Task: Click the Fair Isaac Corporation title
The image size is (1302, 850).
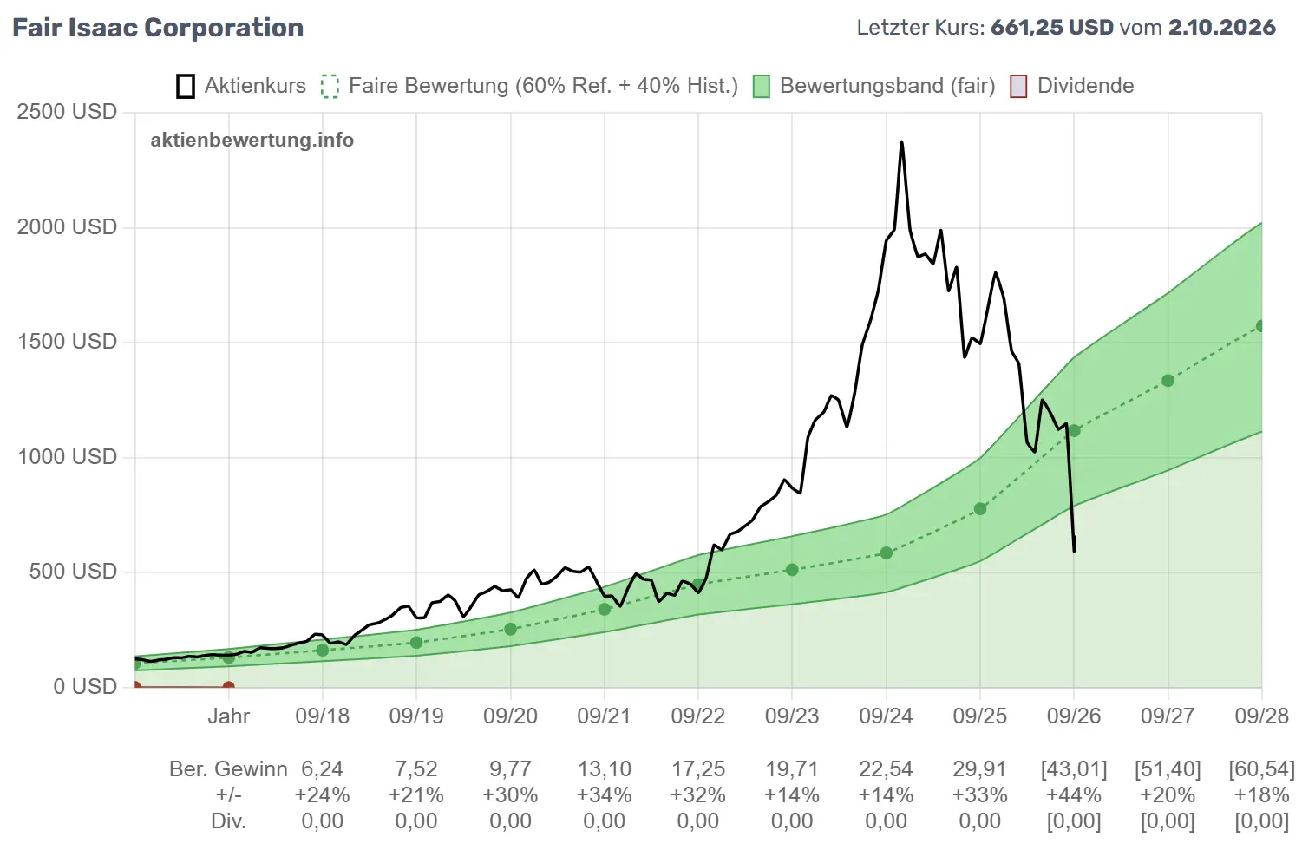Action: pyautogui.click(x=158, y=28)
